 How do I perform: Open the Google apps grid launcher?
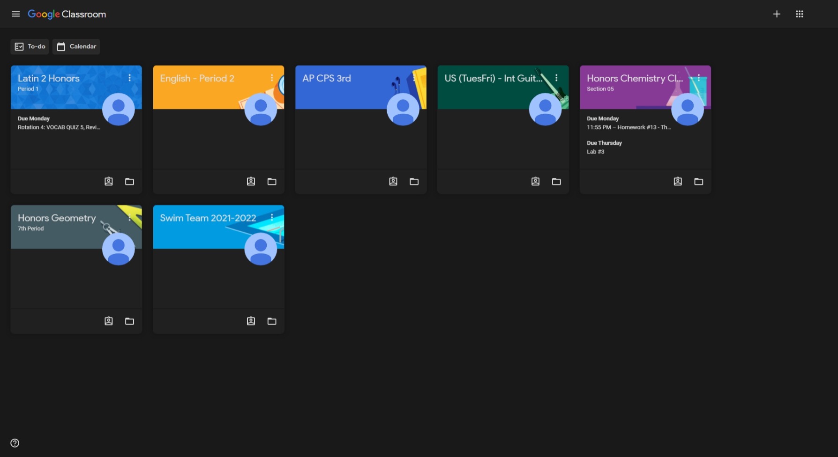(x=800, y=14)
